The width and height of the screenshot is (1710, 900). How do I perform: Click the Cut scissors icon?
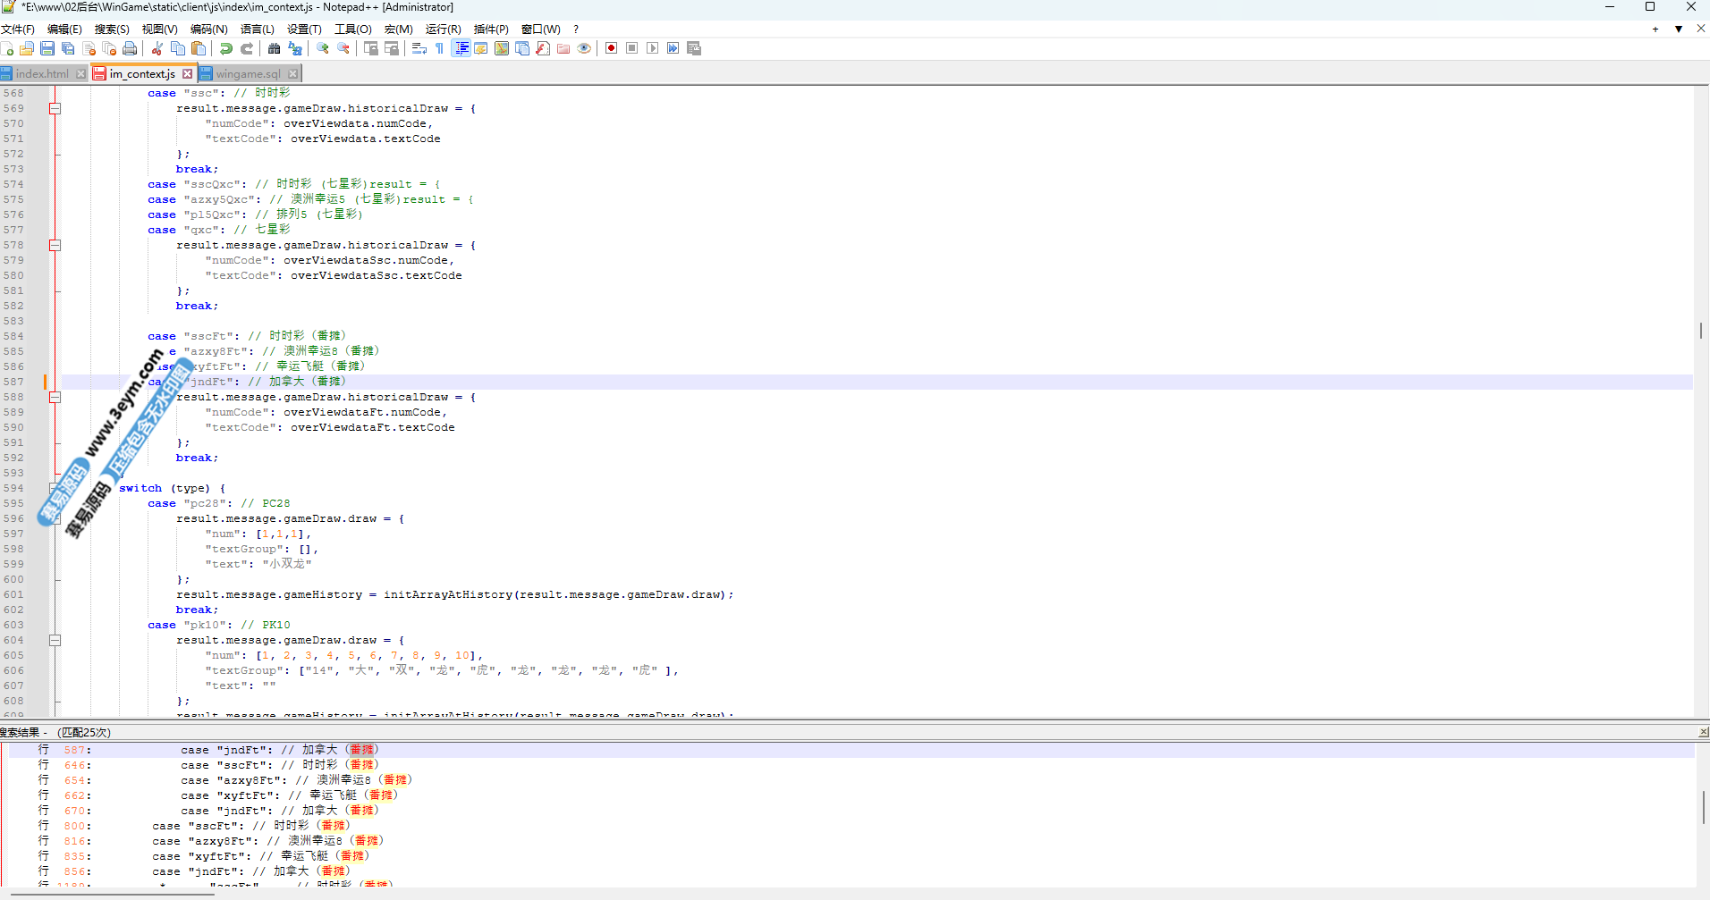click(157, 48)
